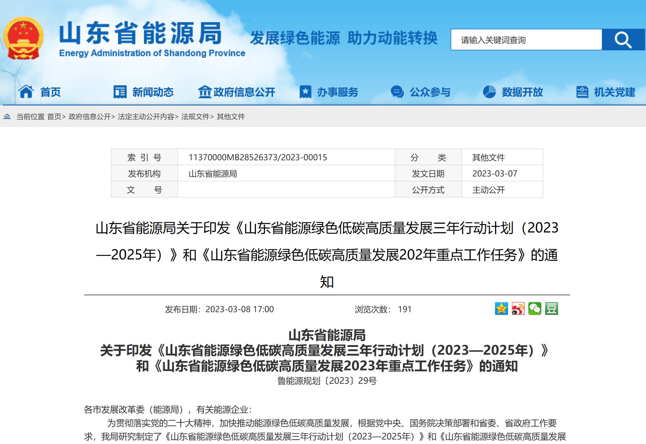Open the 新闻动态 menu
Screen dimensions: 646x444
coord(153,92)
